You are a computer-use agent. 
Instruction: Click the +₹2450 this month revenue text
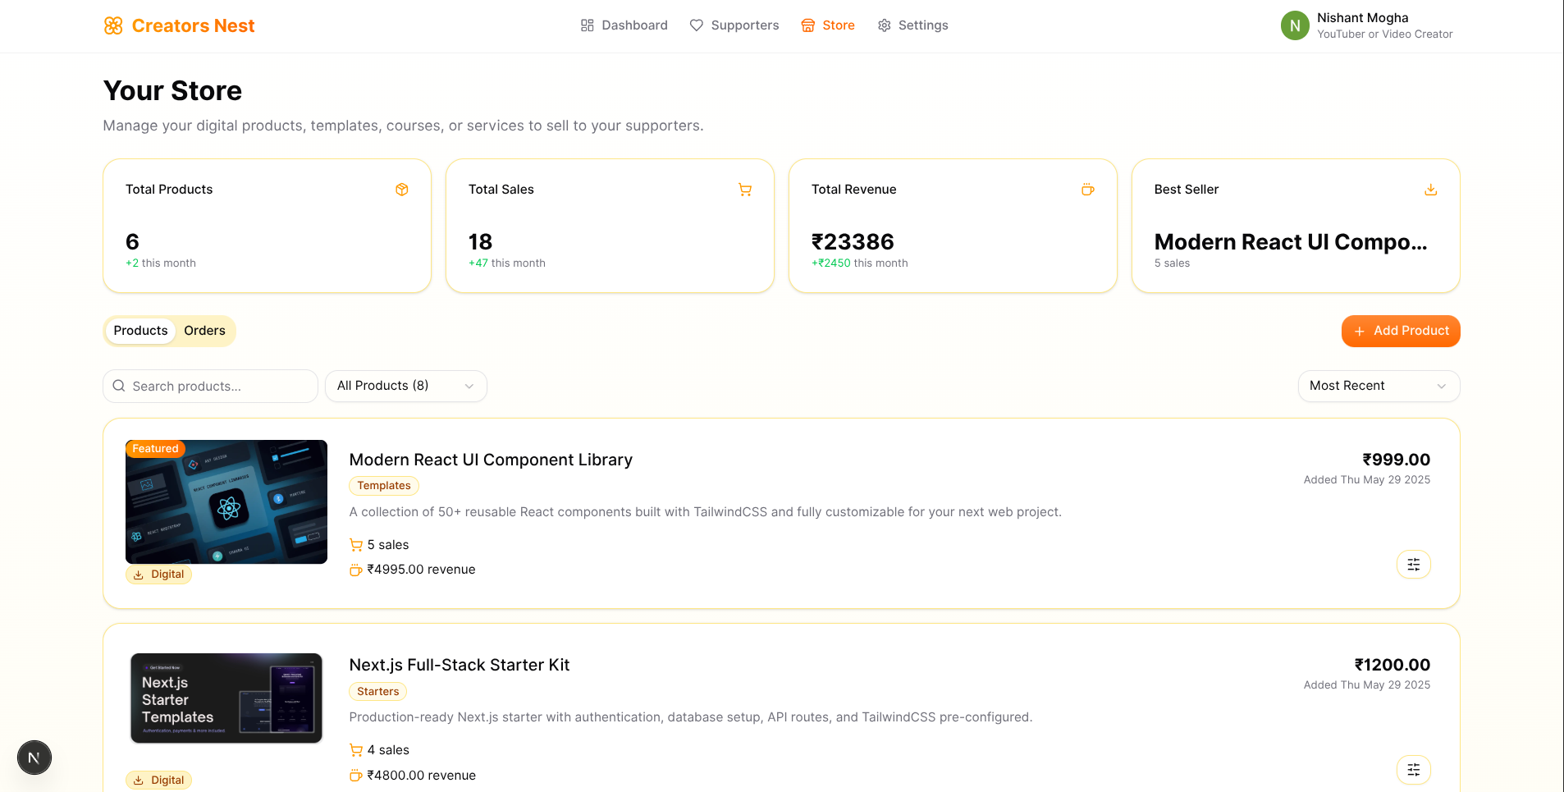pyautogui.click(x=860, y=263)
